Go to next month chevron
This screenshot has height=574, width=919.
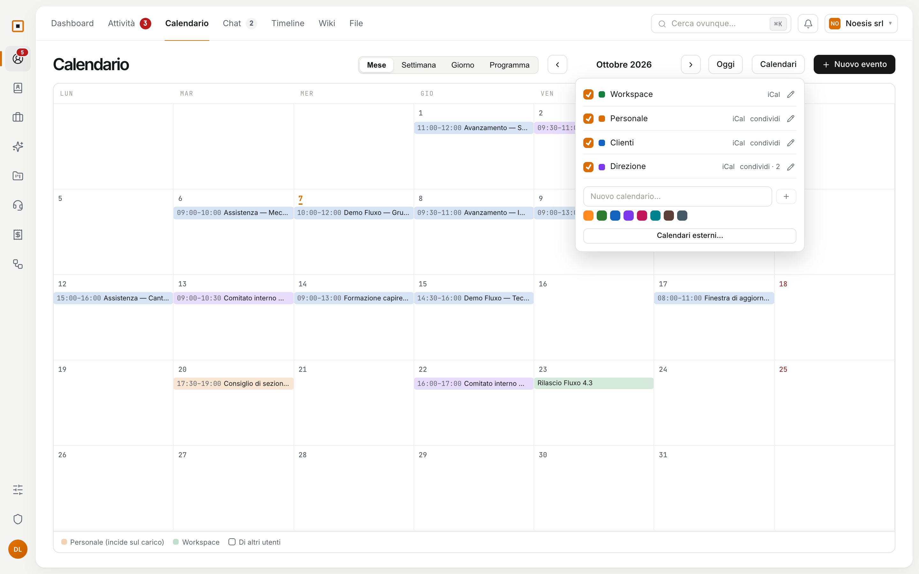pos(691,64)
